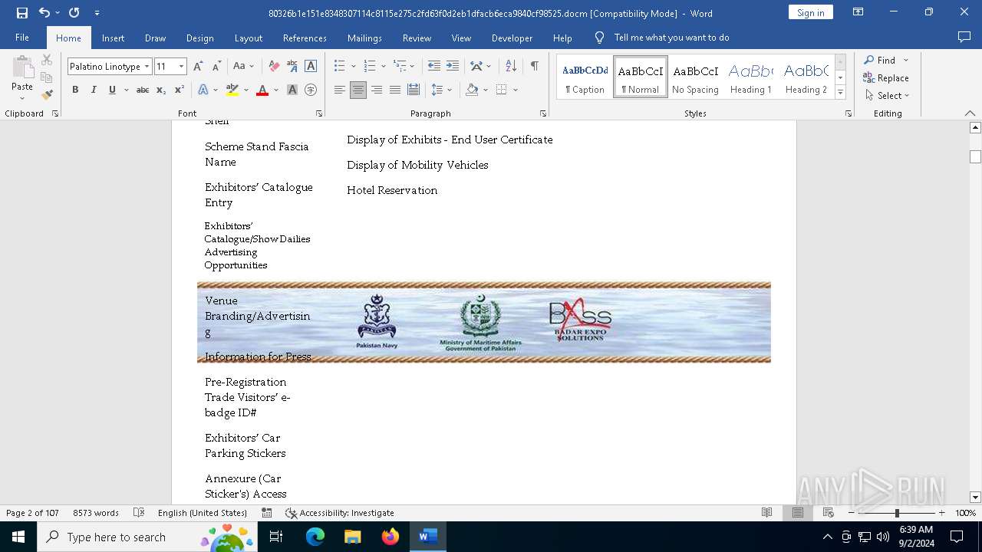Image resolution: width=982 pixels, height=552 pixels.
Task: Switch to the Layout tab
Action: point(248,38)
